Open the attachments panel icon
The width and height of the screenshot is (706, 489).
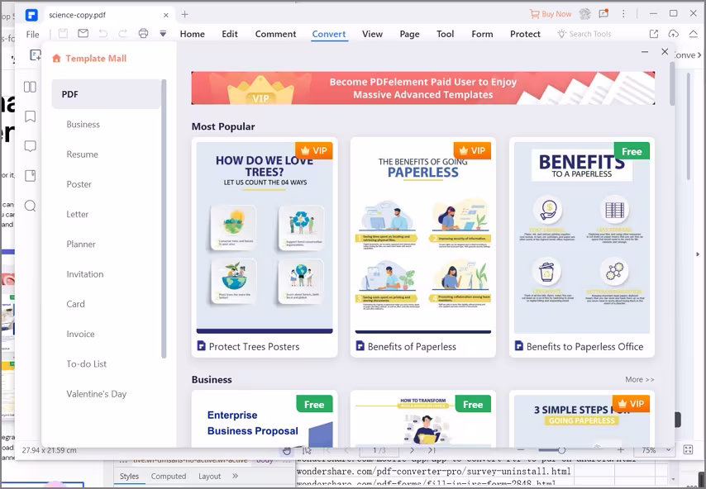30,176
